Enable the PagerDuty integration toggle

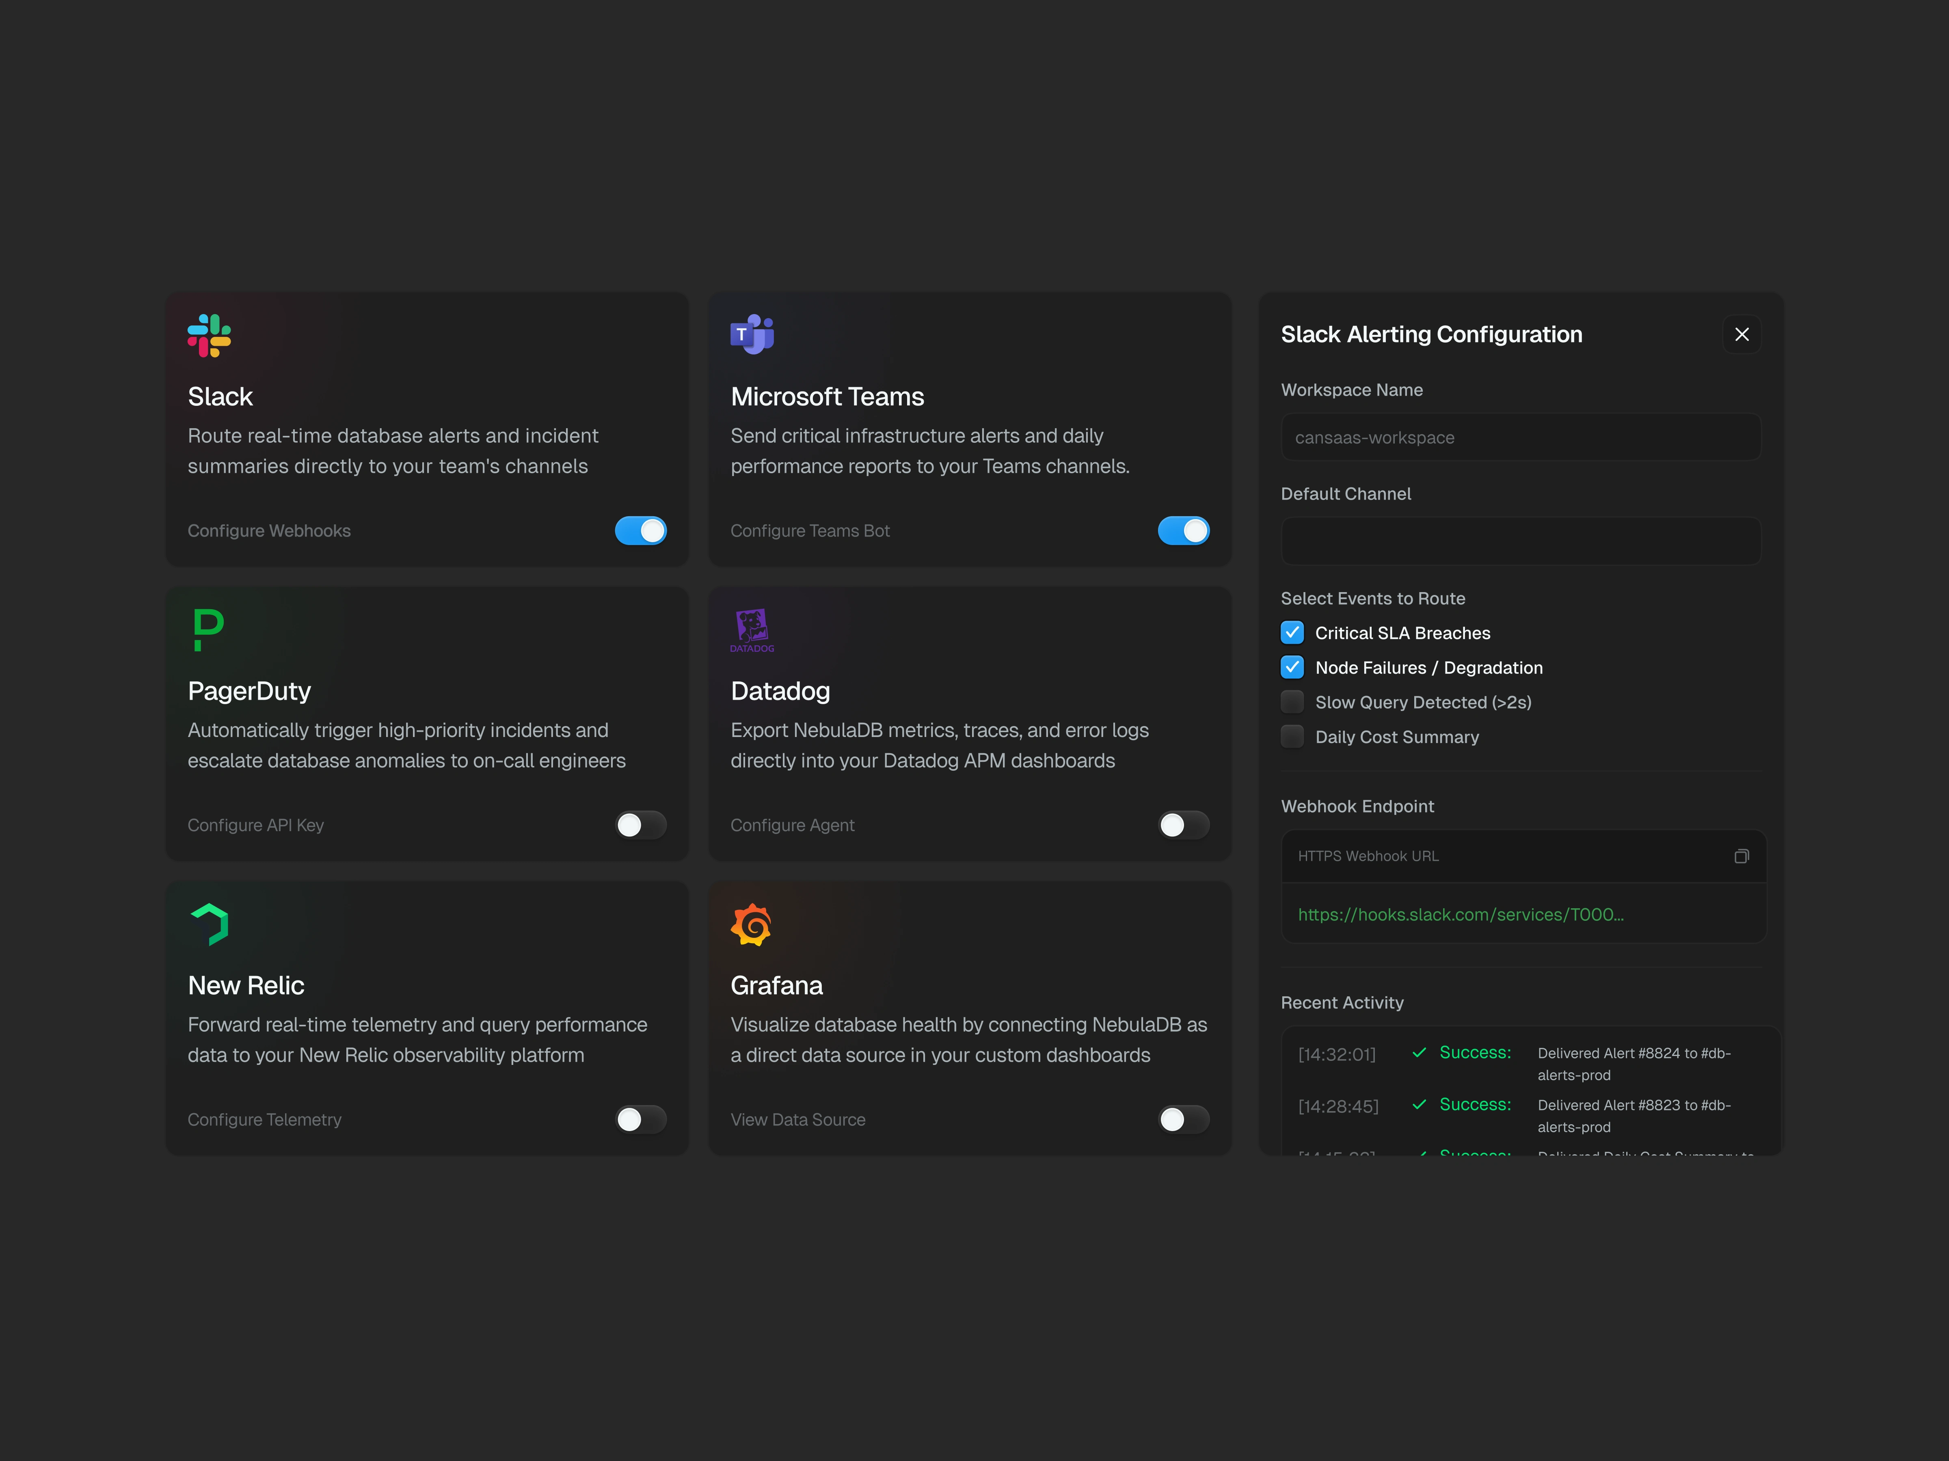click(x=641, y=825)
